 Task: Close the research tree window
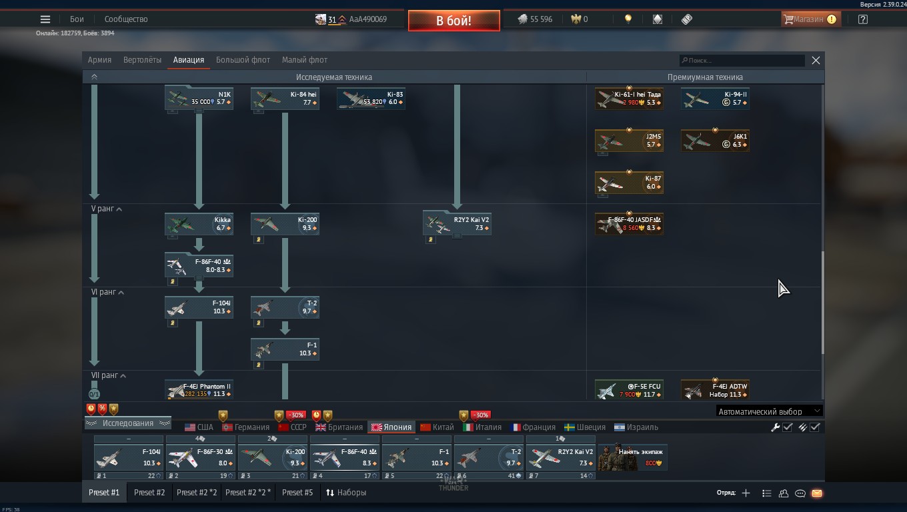816,61
